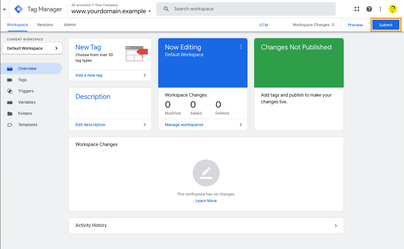
Task: Click the Add a new tag link
Action: pos(89,75)
